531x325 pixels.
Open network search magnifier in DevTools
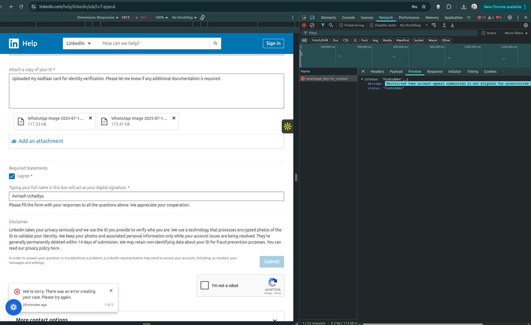pyautogui.click(x=331, y=25)
